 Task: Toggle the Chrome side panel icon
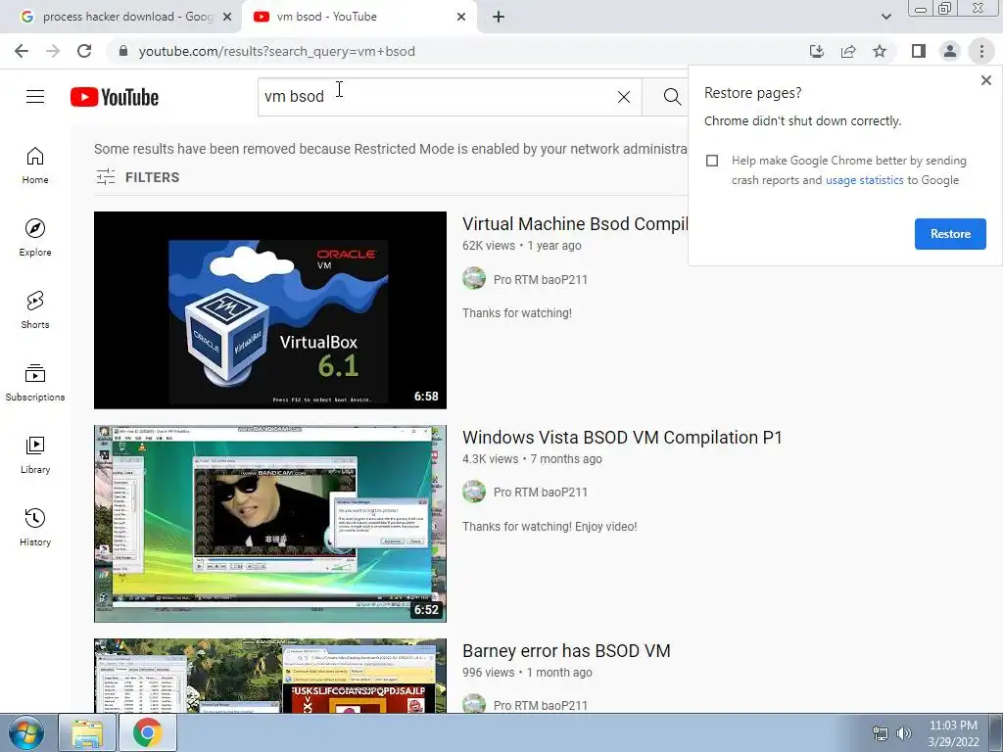pos(919,51)
